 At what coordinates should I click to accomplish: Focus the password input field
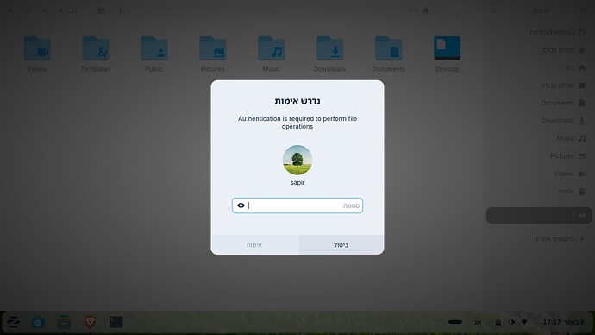coord(297,205)
